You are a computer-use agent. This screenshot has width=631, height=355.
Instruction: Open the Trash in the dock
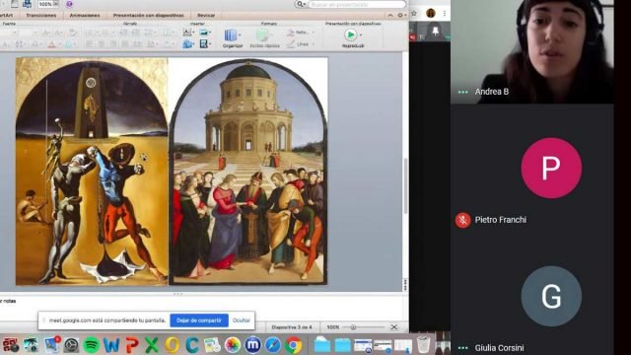(x=423, y=344)
